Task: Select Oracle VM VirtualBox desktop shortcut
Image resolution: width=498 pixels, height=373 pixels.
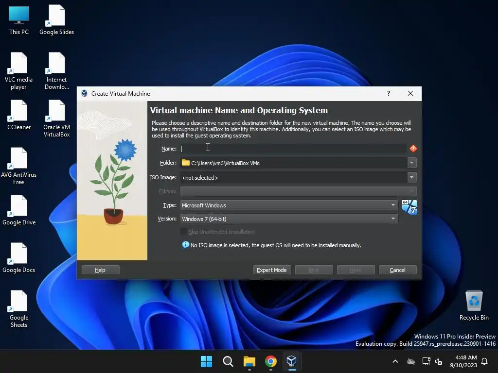Action: (56, 119)
